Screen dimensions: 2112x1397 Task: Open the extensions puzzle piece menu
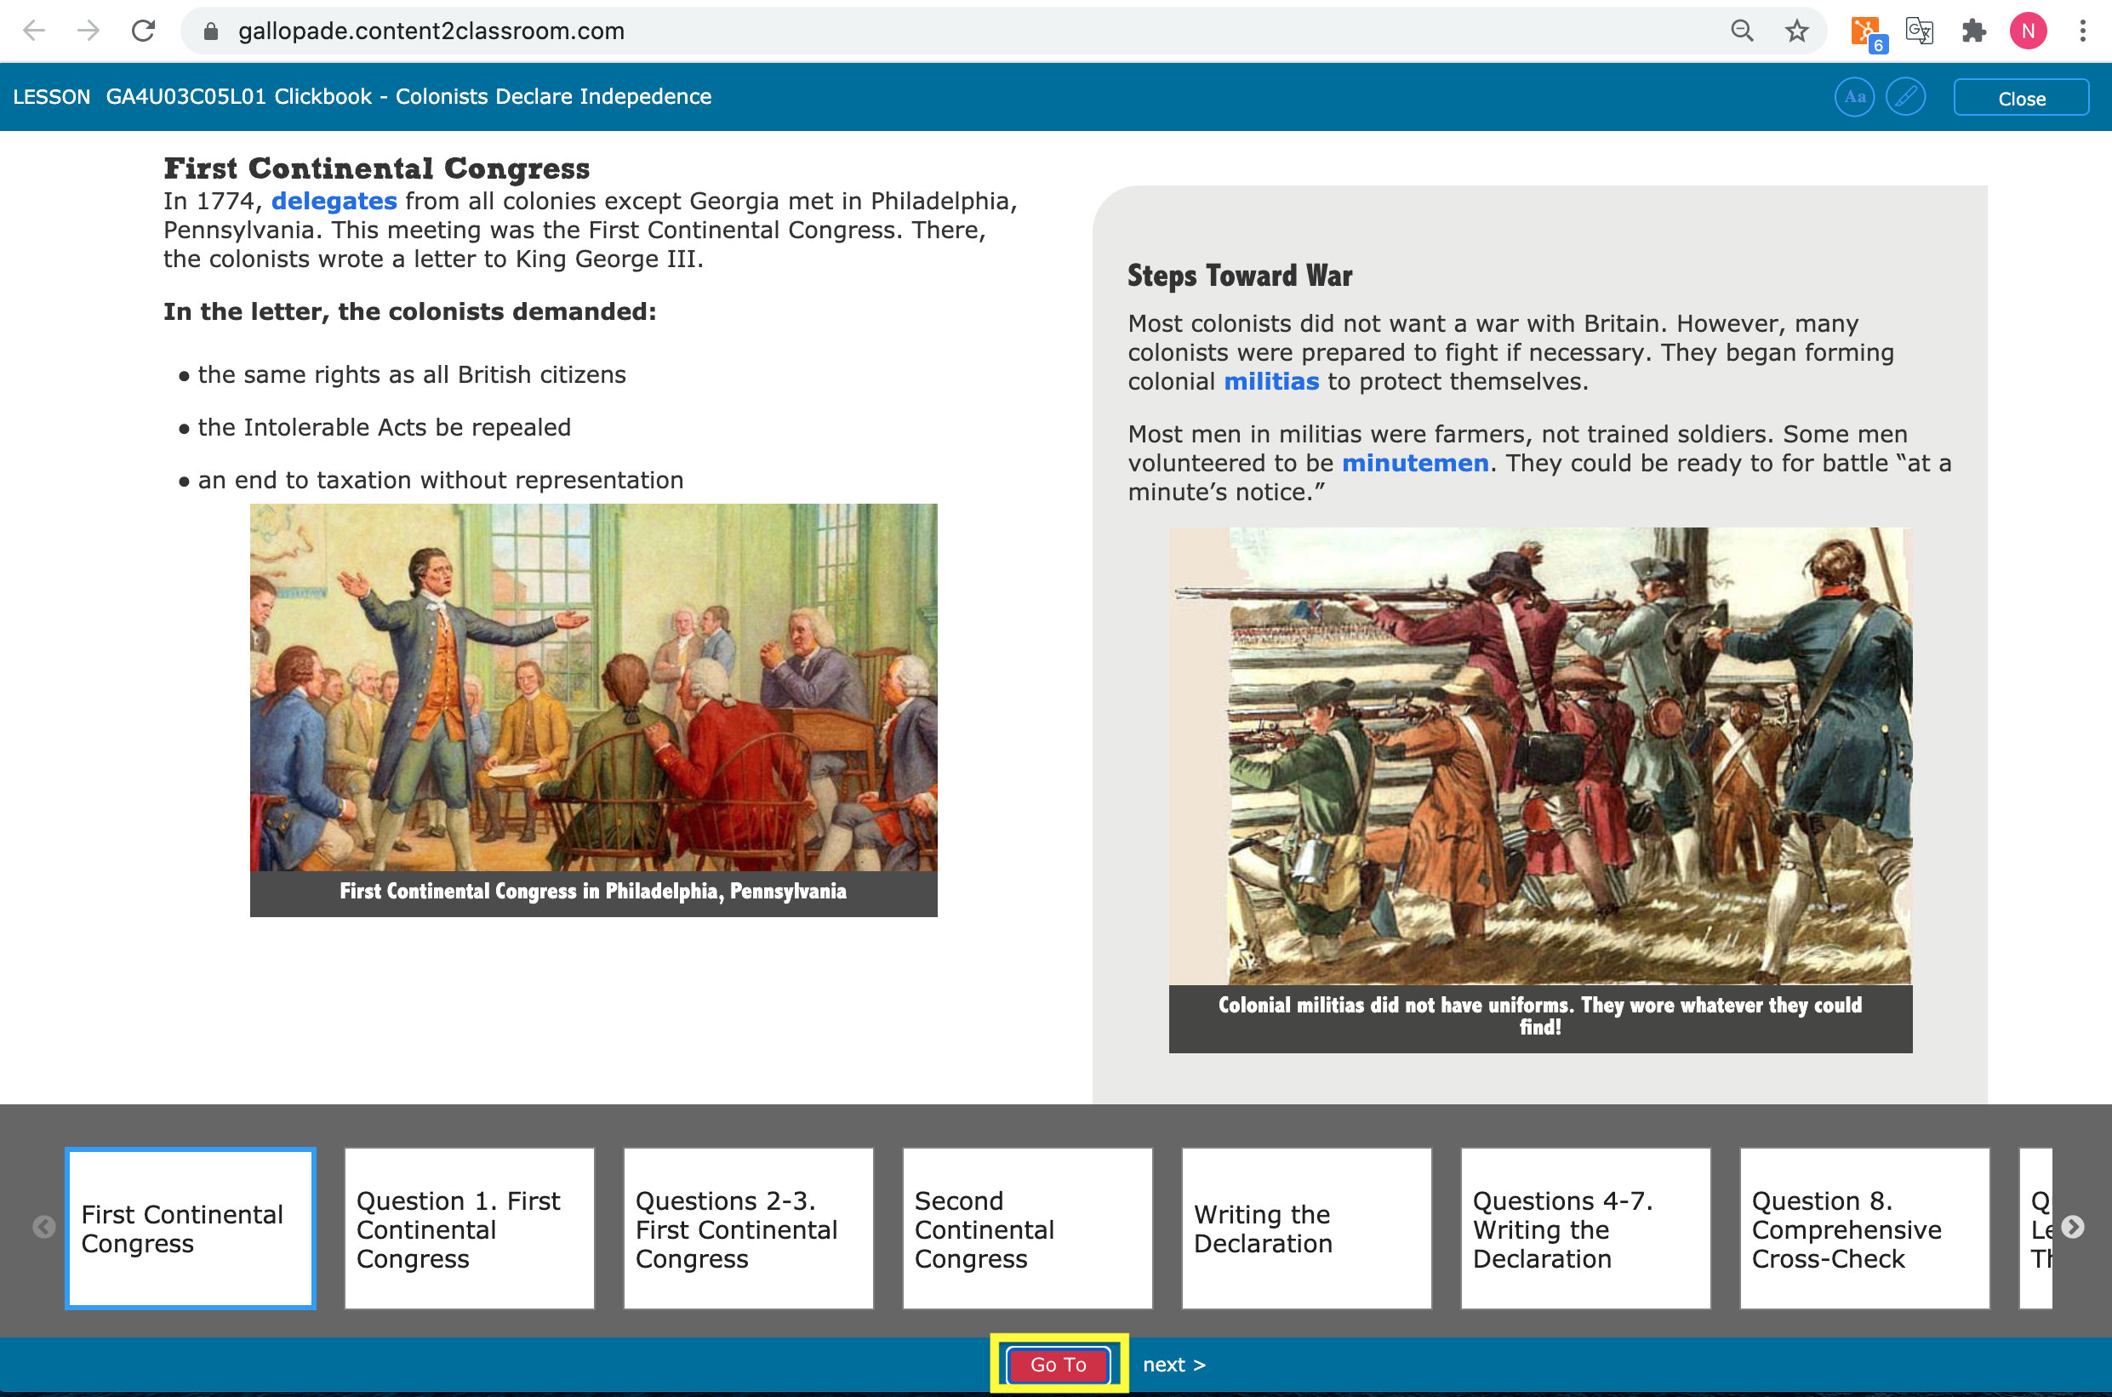(1974, 31)
